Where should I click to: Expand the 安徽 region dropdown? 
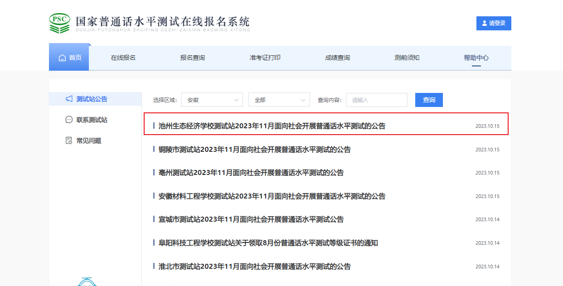[x=212, y=100]
